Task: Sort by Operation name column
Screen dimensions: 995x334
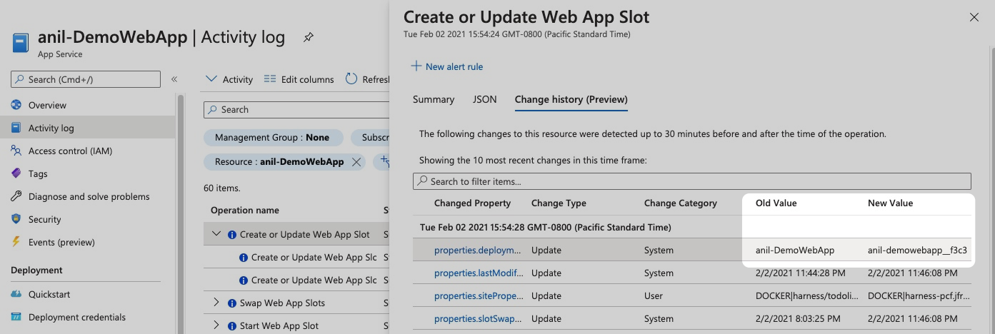Action: coord(245,210)
